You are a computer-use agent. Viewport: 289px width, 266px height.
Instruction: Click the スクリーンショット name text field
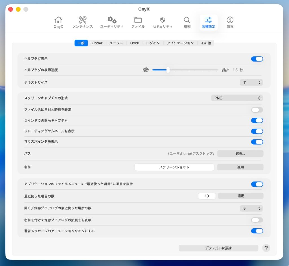coord(174,167)
